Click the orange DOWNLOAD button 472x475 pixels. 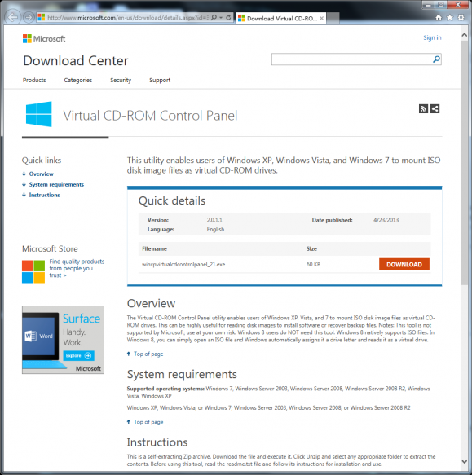pyautogui.click(x=404, y=264)
